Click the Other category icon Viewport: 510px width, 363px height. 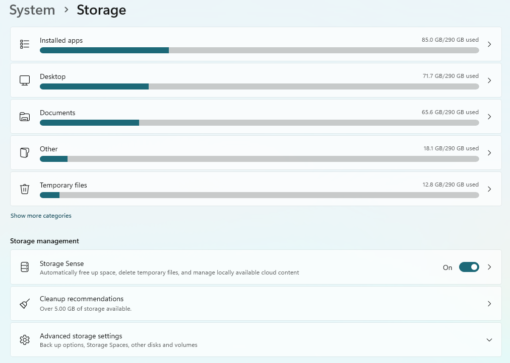pyautogui.click(x=25, y=153)
